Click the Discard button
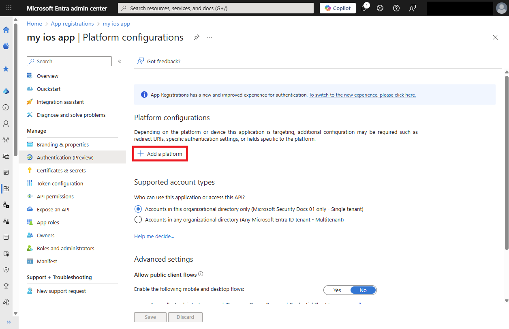 click(x=185, y=317)
